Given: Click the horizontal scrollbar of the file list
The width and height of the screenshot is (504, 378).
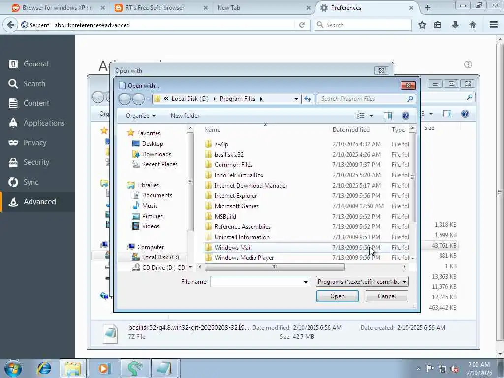Looking at the screenshot, I should [275, 267].
